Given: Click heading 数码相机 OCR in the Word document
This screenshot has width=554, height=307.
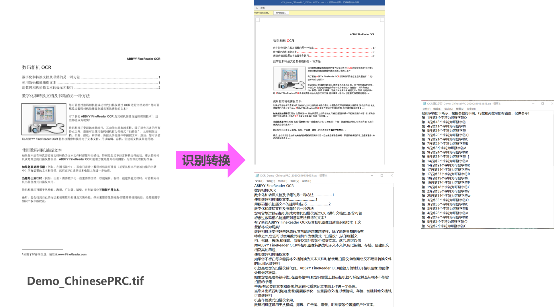Looking at the screenshot, I should pyautogui.click(x=283, y=41).
